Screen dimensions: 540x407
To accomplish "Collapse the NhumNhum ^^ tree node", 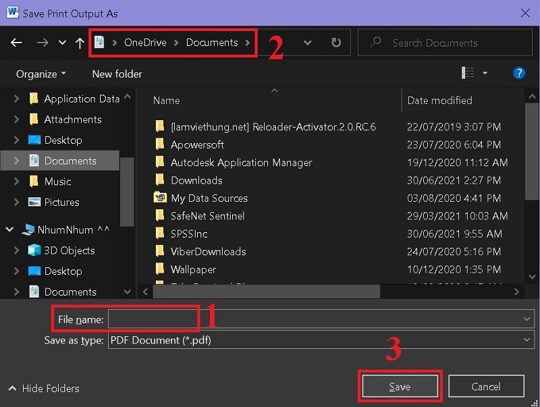I will pyautogui.click(x=9, y=229).
